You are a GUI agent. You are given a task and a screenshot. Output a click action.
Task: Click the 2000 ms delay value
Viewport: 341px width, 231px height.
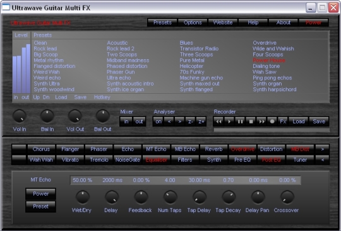112,180
